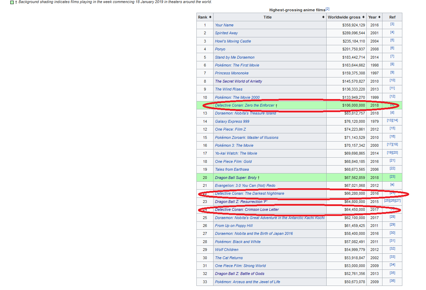Click Princess Mononoke title link

pos(232,73)
